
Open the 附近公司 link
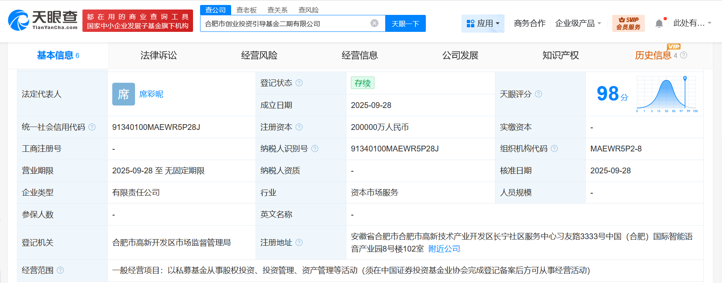tap(444, 249)
